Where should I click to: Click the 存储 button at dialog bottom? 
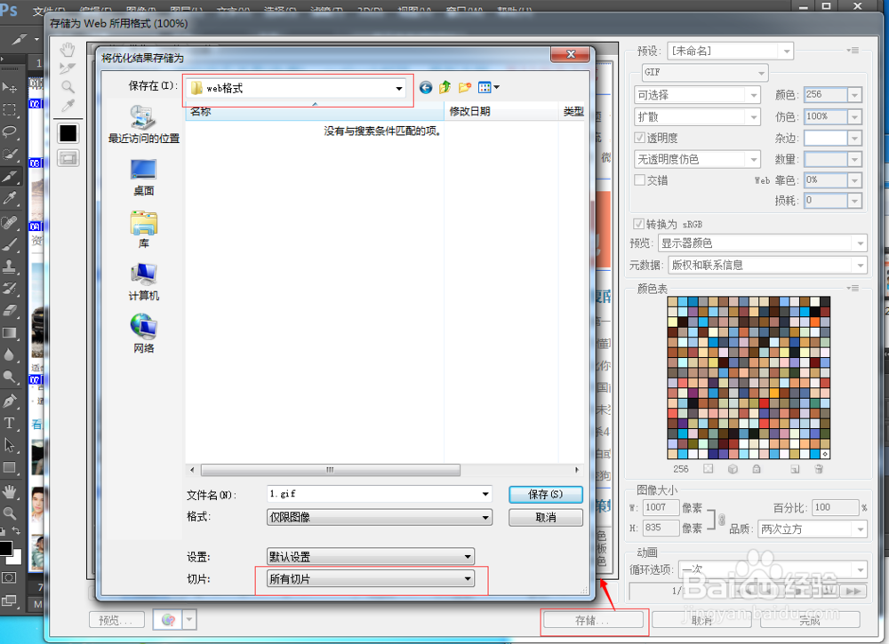[593, 621]
